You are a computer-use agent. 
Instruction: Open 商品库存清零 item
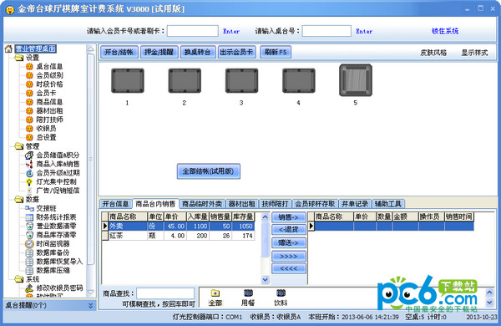pyautogui.click(x=56, y=235)
